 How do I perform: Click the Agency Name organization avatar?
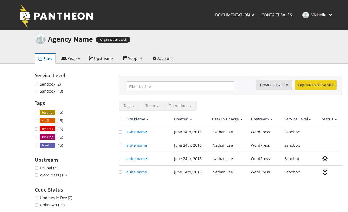pos(40,39)
